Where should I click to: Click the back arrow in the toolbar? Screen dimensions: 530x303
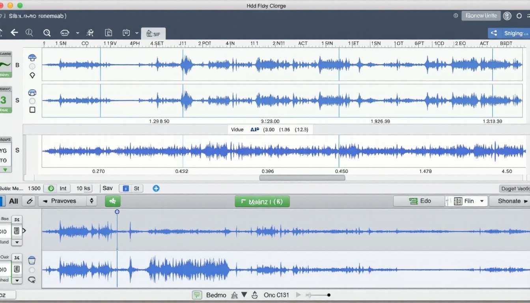14,33
